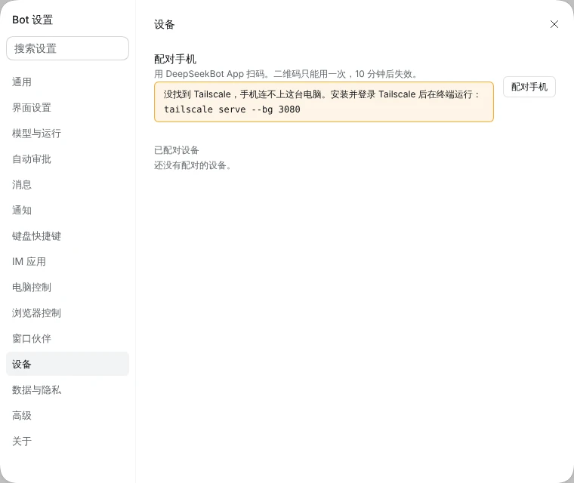Open the 通用 settings section

click(x=67, y=82)
